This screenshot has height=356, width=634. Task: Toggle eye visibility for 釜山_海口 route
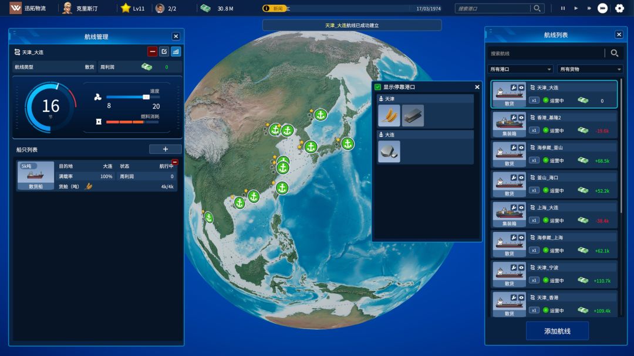[521, 177]
